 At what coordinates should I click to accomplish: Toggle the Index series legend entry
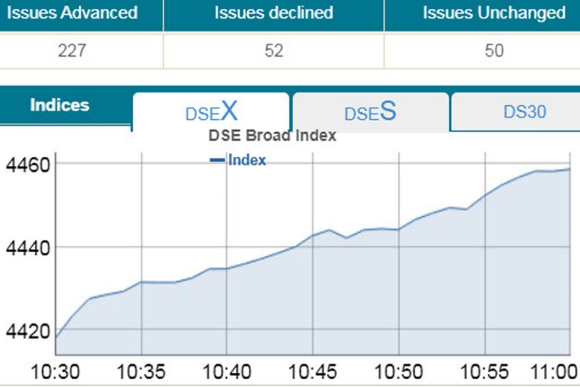(247, 161)
